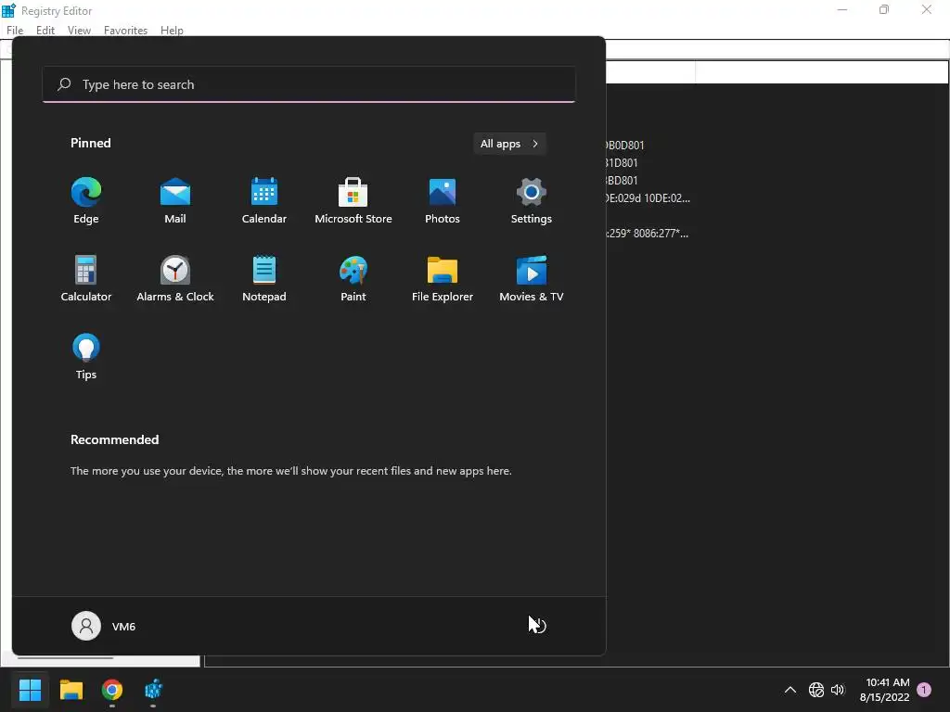Open Registry Editor Edit menu
Screen dimensions: 950x712
45,31
